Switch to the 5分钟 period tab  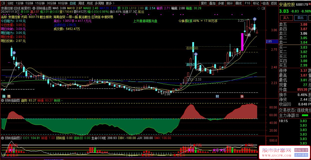(x=30, y=3)
